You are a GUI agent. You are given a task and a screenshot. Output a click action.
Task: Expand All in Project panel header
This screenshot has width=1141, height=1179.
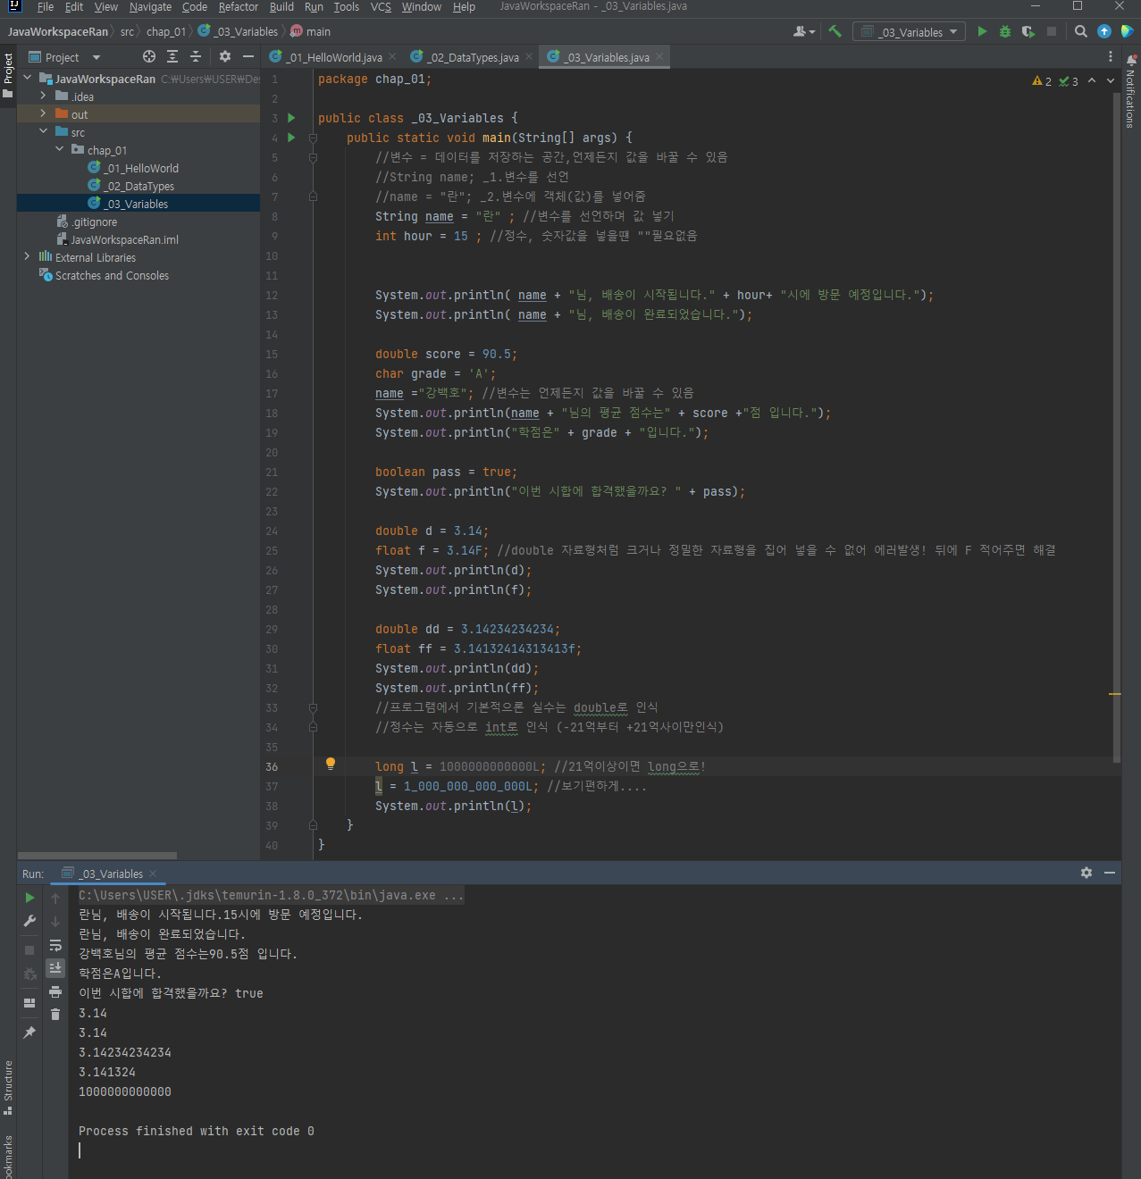[x=172, y=56]
